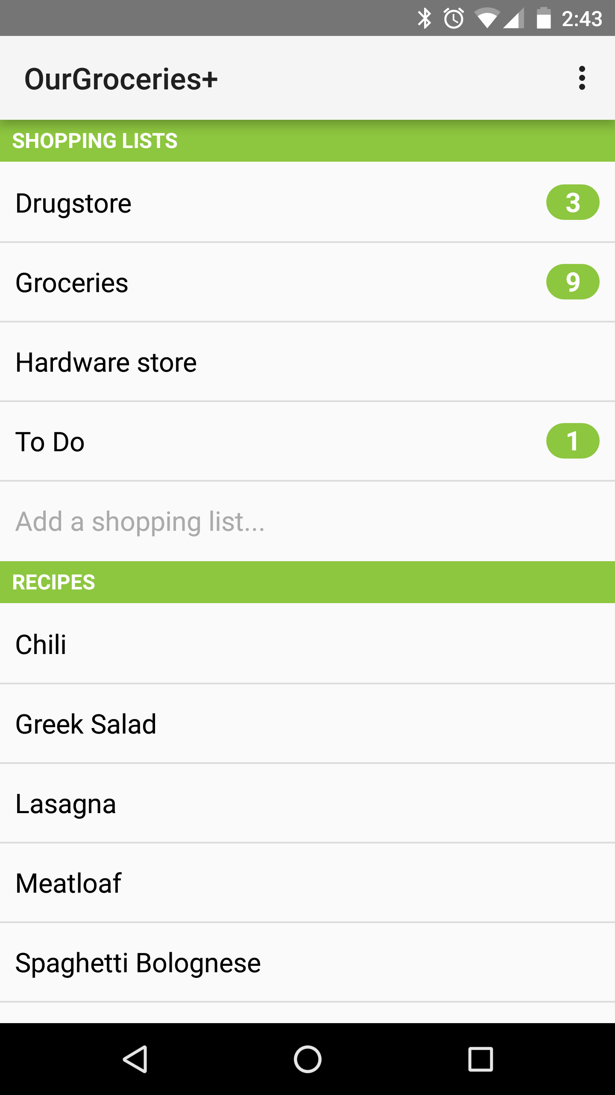615x1095 pixels.
Task: Tap the OurGroceries+ app title
Action: point(121,79)
